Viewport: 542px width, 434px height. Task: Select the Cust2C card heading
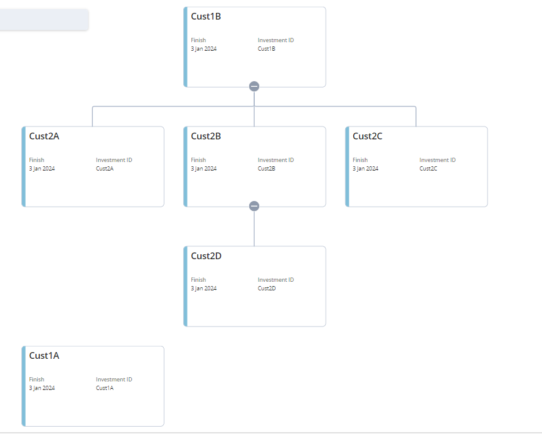pos(367,136)
